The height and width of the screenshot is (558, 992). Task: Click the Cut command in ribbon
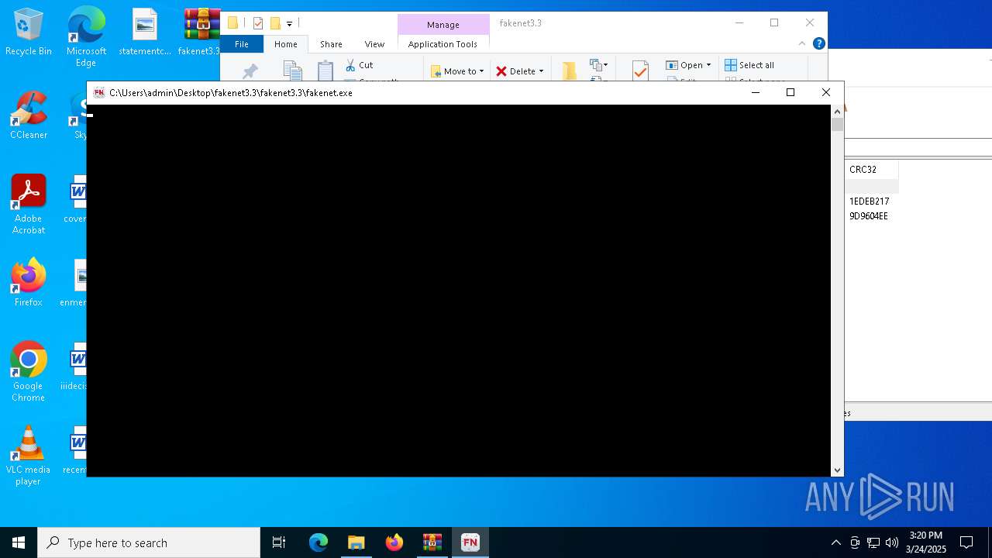click(359, 65)
